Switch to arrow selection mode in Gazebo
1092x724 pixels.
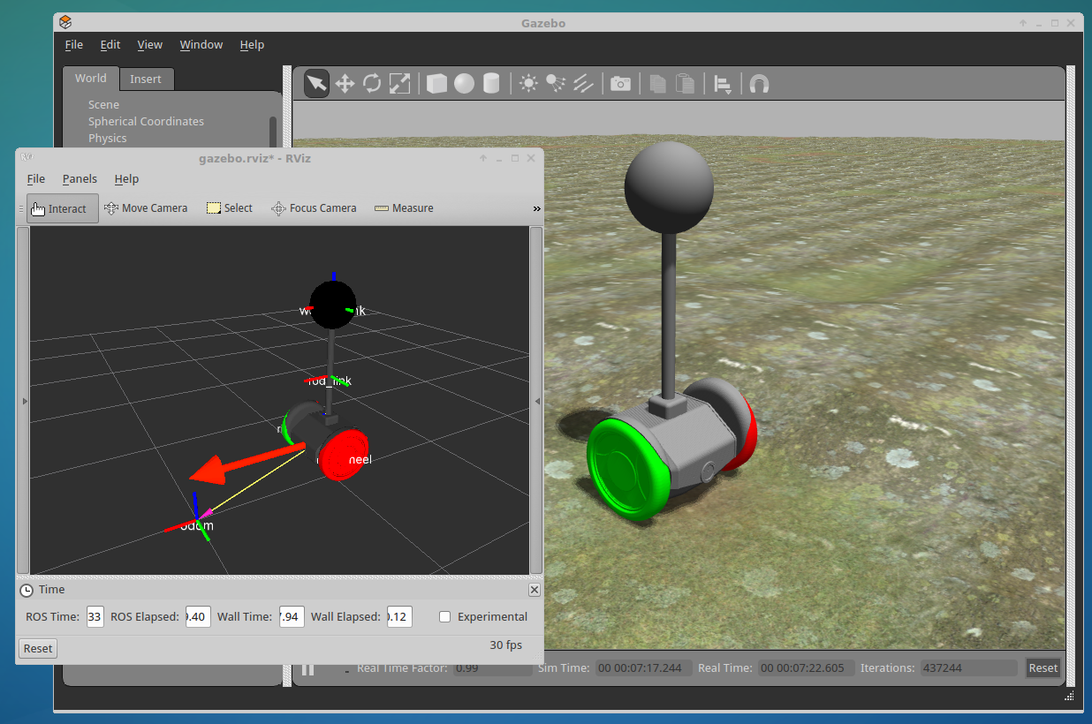315,82
